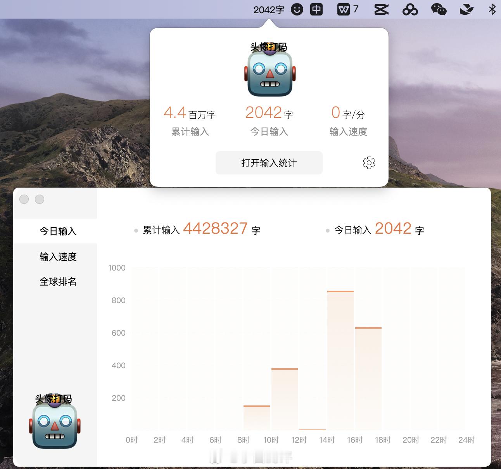The height and width of the screenshot is (469, 501).
Task: Click the 10时 chart bar
Action: (285, 399)
